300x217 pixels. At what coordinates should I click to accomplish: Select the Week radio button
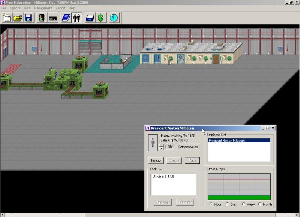[x=244, y=204]
